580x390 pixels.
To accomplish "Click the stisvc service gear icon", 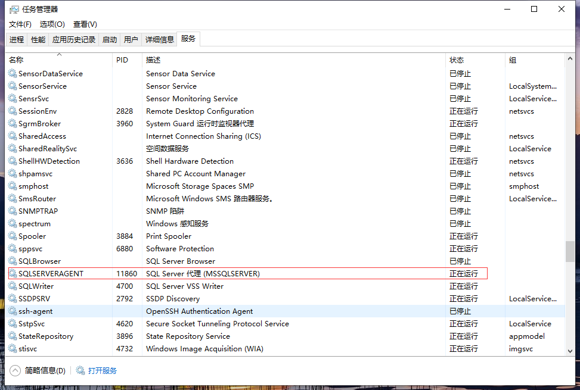I will (13, 349).
